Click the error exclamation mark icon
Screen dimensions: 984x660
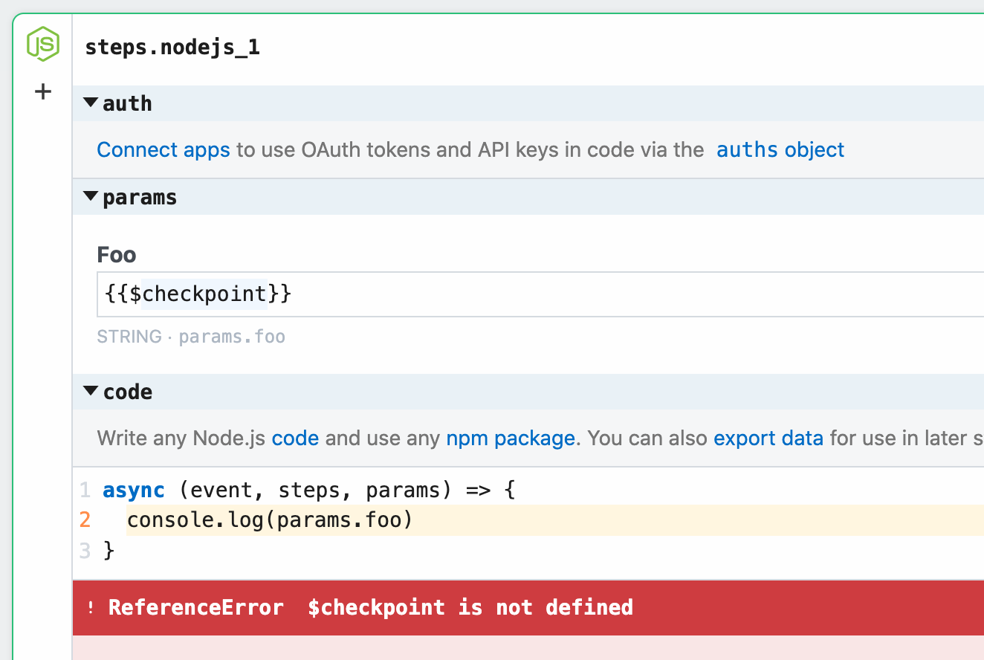pos(91,608)
